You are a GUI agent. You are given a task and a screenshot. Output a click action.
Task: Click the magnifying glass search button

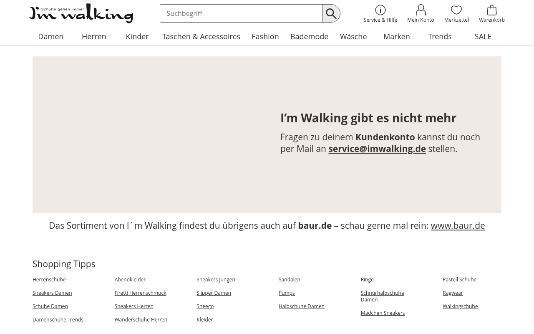tap(331, 13)
